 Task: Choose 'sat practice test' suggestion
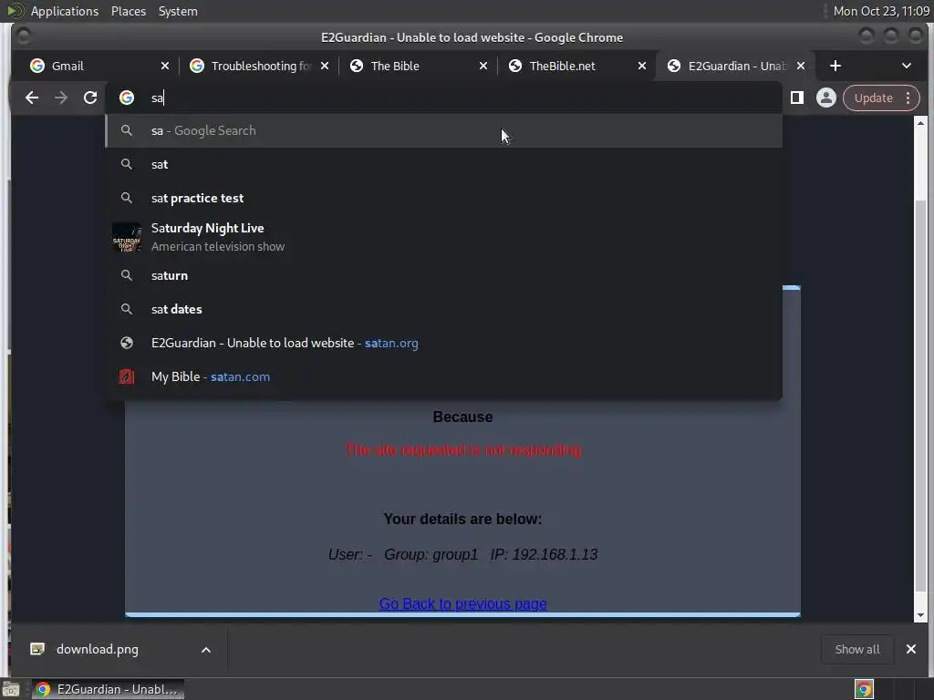[x=444, y=198]
